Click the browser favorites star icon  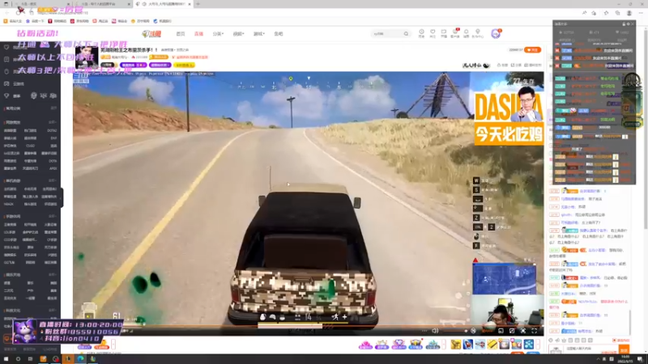[x=606, y=13]
